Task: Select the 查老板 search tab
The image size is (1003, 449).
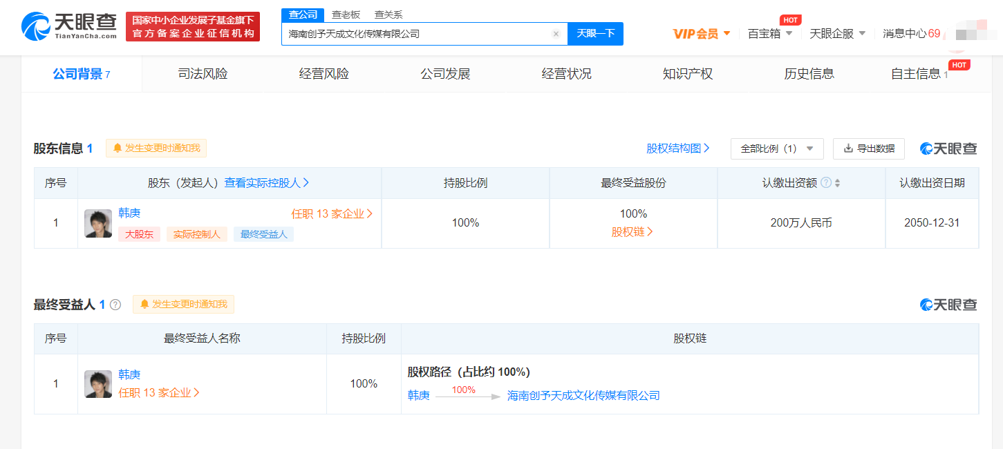Action: (x=346, y=15)
